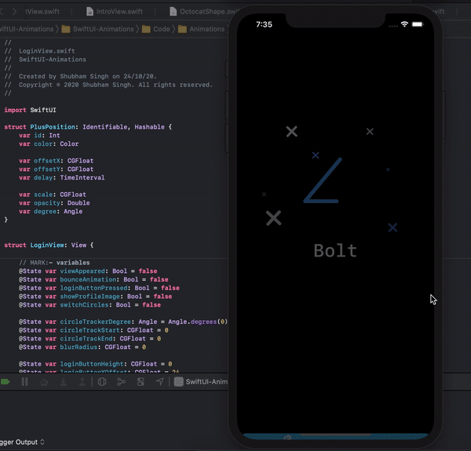This screenshot has width=471, height=451.
Task: Click the Step Out debug icon
Action: (x=82, y=382)
